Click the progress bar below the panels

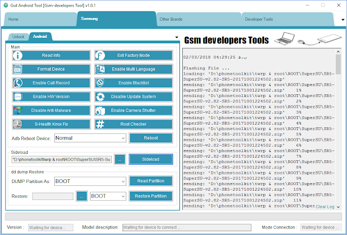173,217
